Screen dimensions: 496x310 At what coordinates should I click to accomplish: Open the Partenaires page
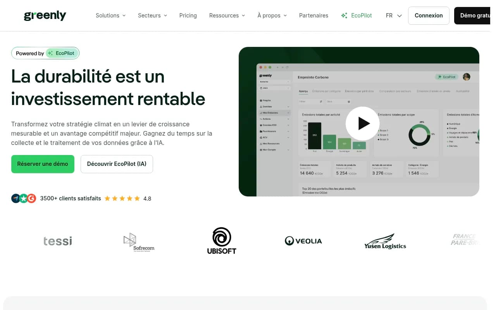click(x=313, y=15)
